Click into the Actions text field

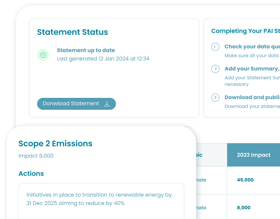(101, 201)
